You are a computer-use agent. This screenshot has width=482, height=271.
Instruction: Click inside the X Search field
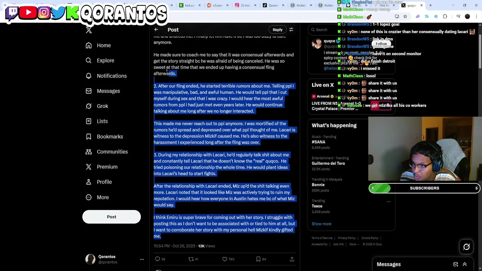click(x=351, y=29)
